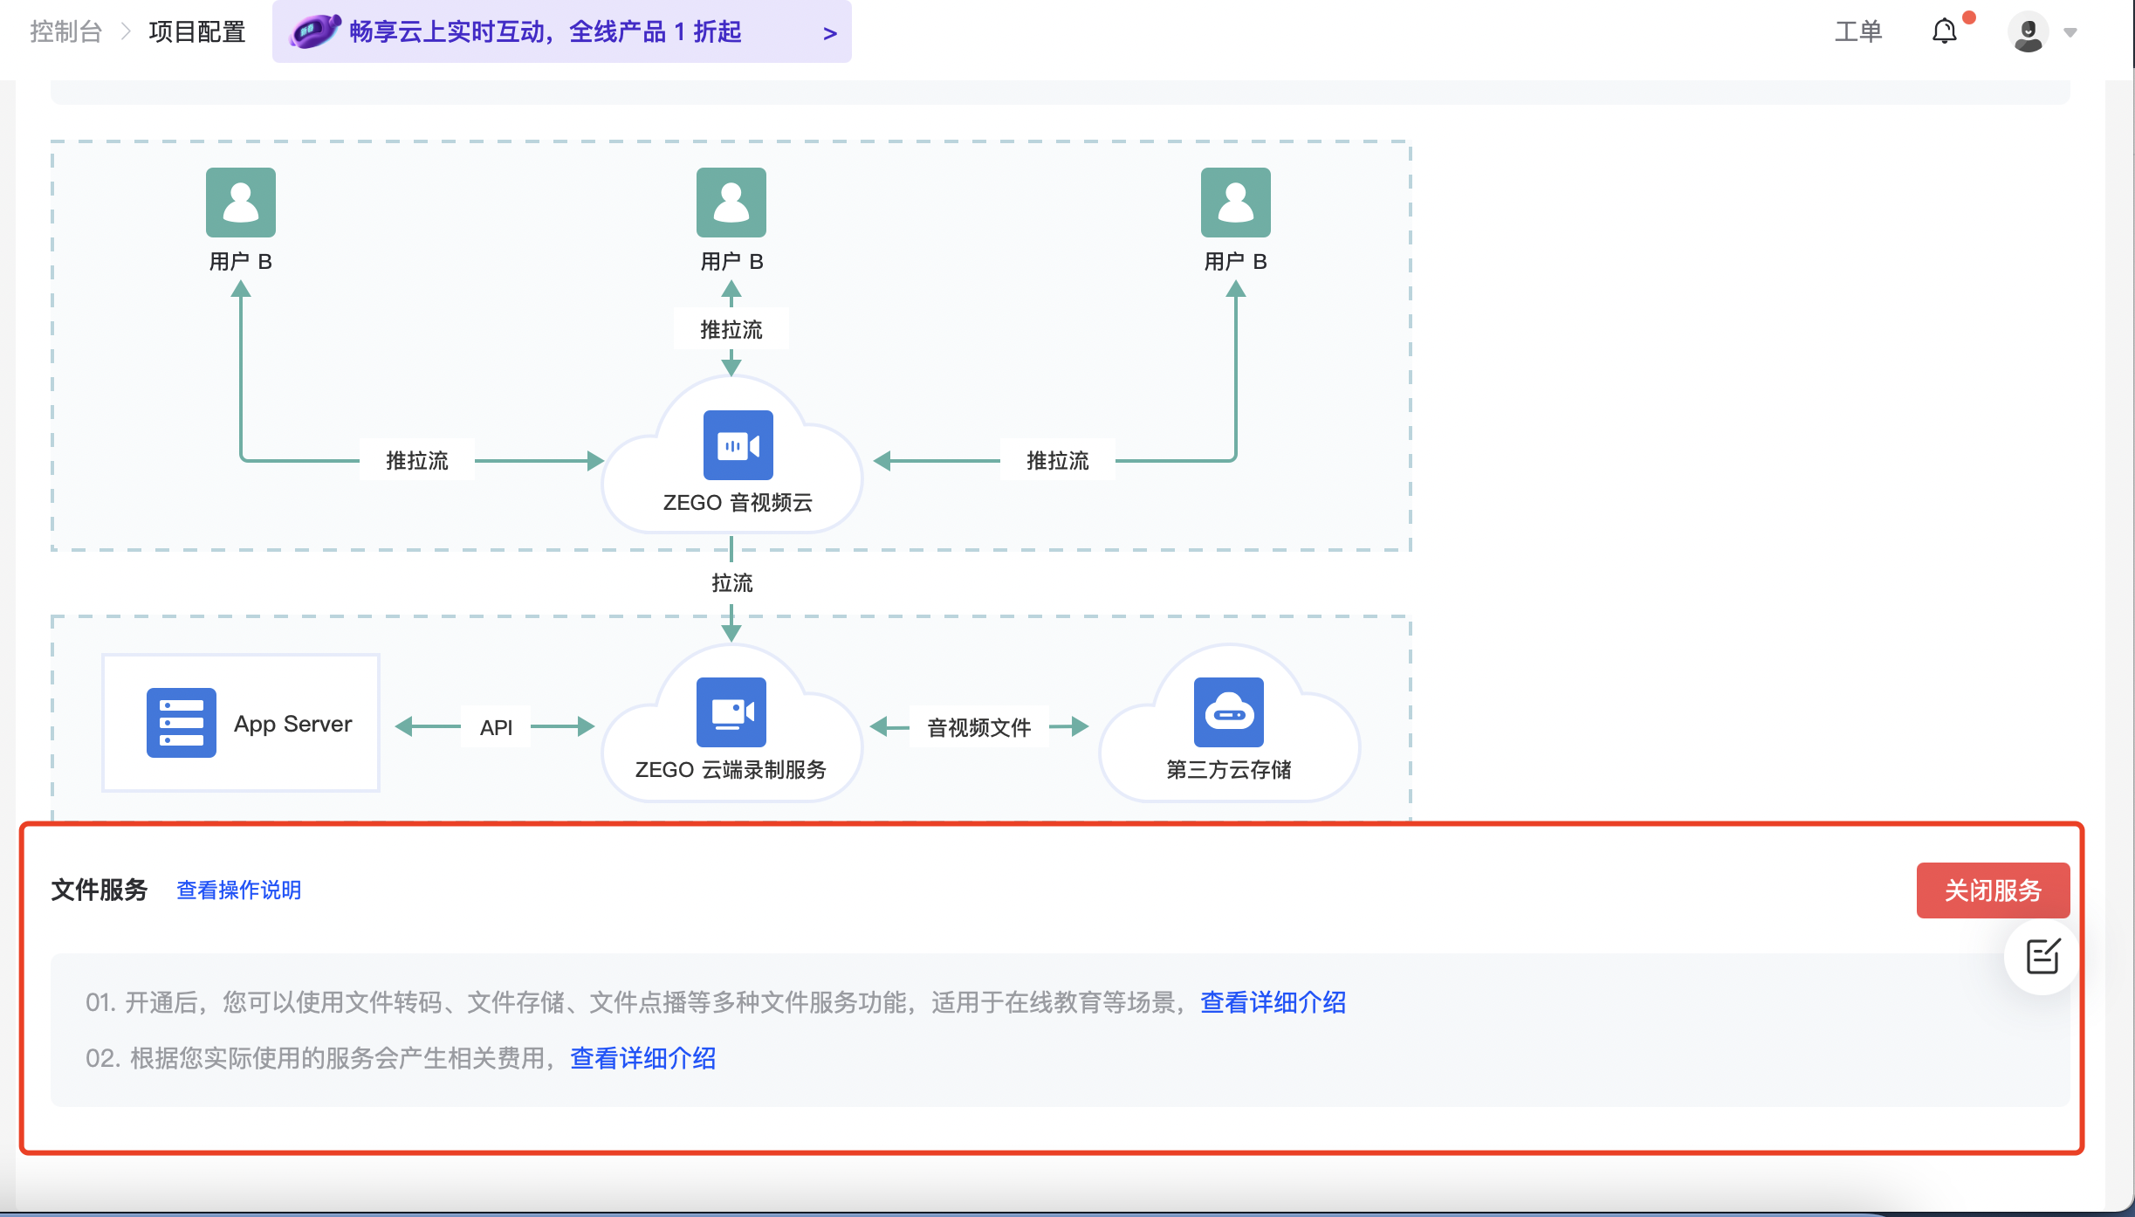Image resolution: width=2135 pixels, height=1217 pixels.
Task: Open 查看详细介绍 link in item 01
Action: point(1273,1002)
